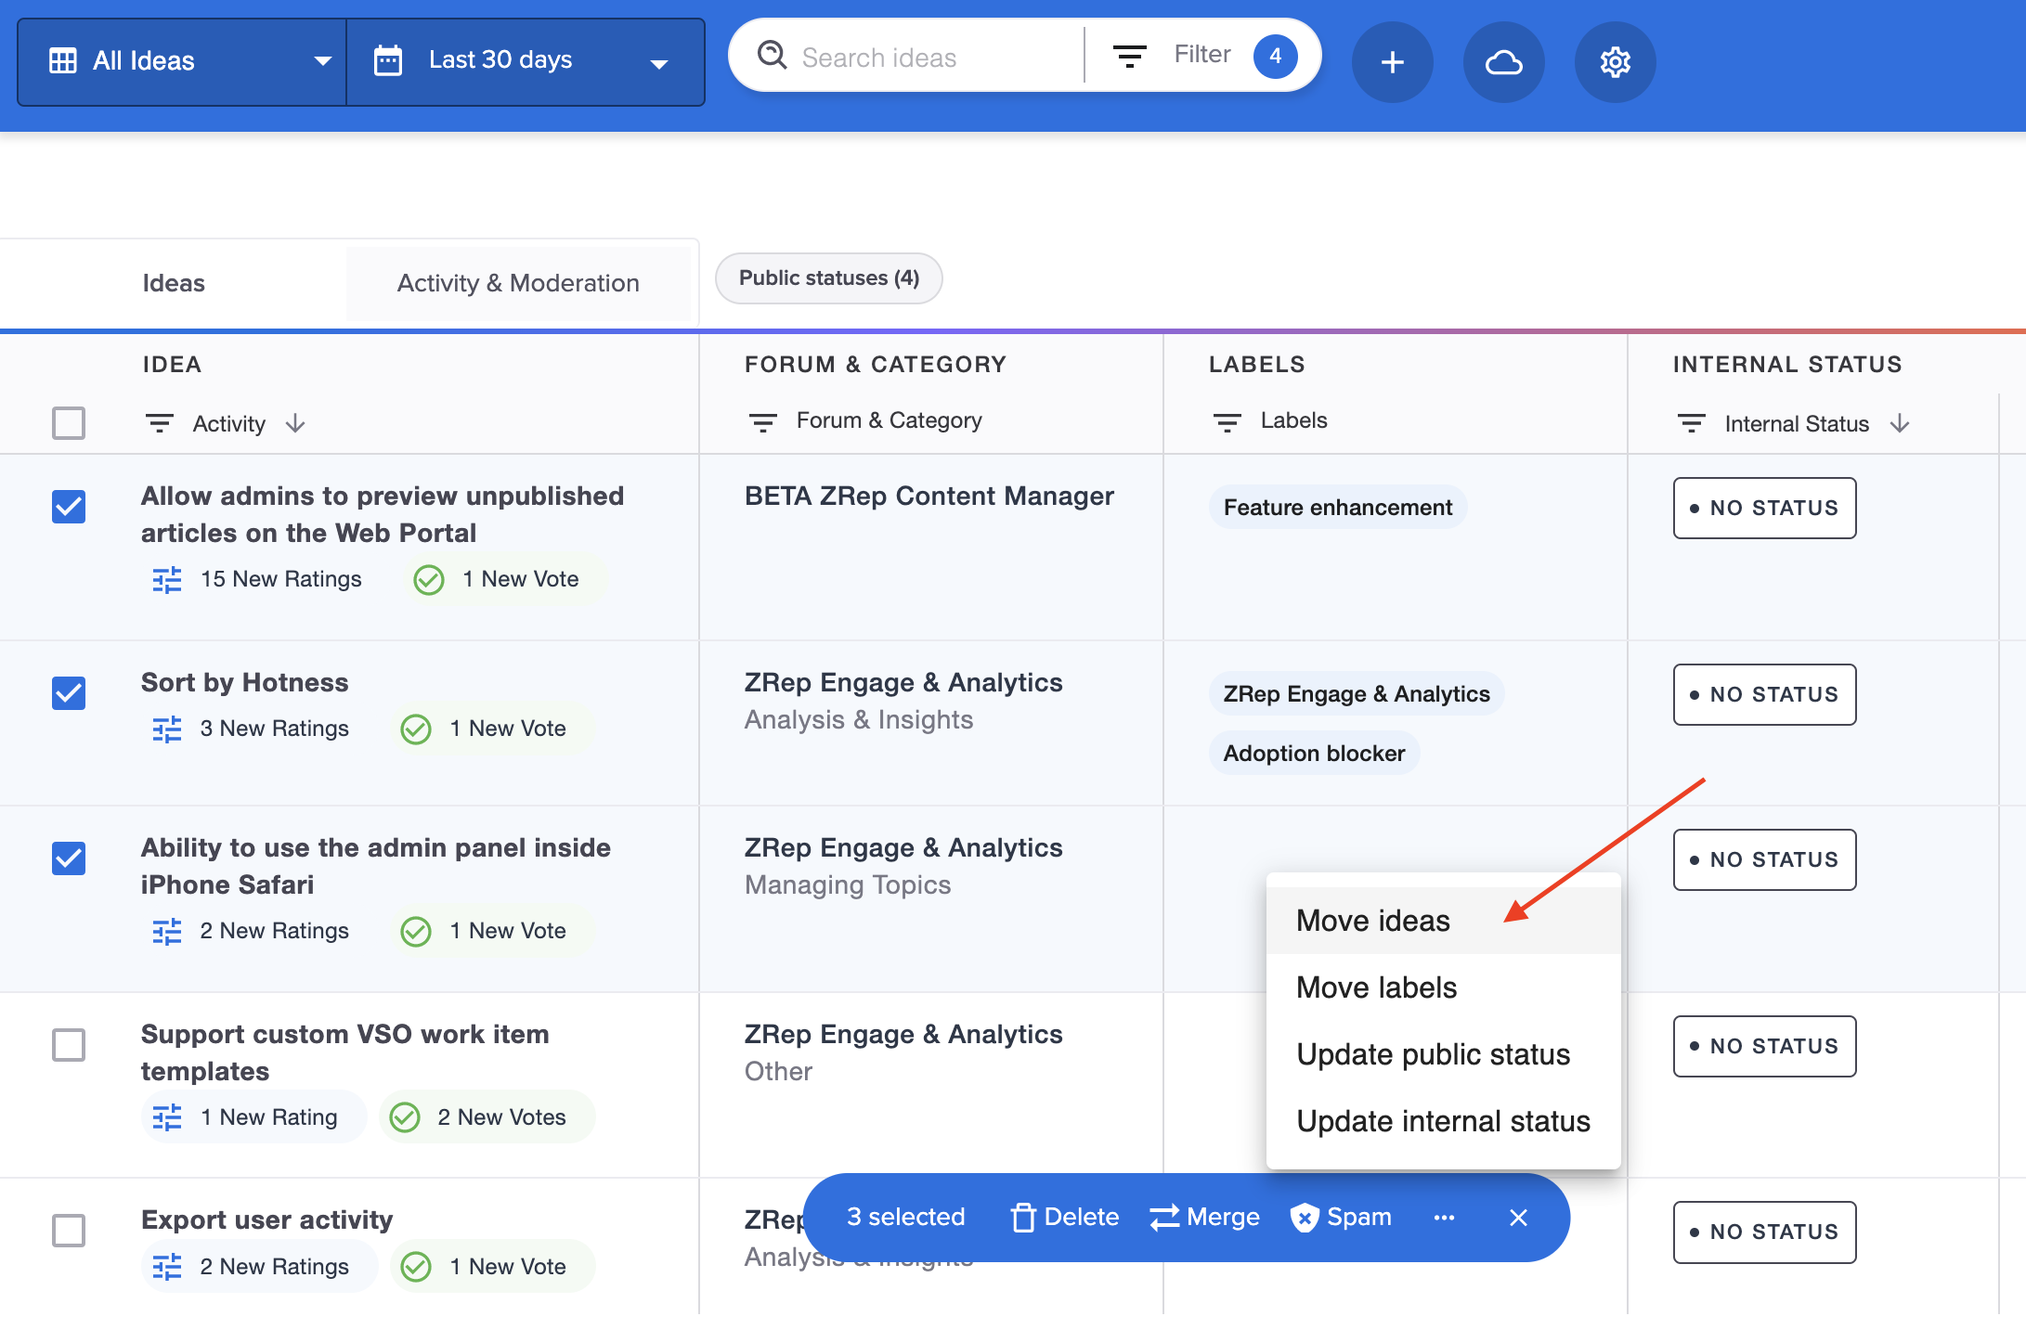Click ratings icon on iPhone Safari idea
2026x1329 pixels.
coord(167,932)
